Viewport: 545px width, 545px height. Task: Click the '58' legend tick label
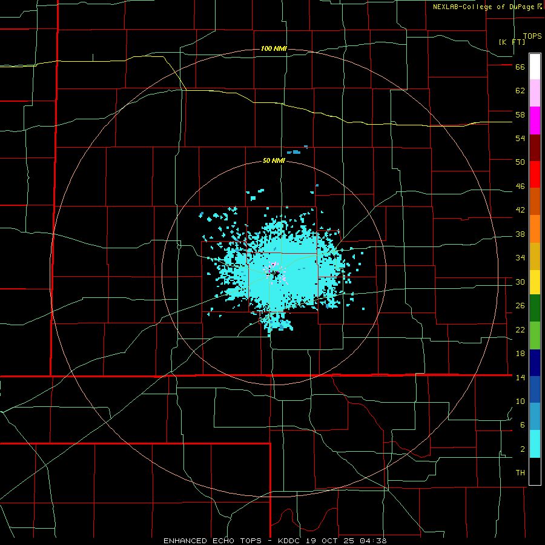point(520,114)
